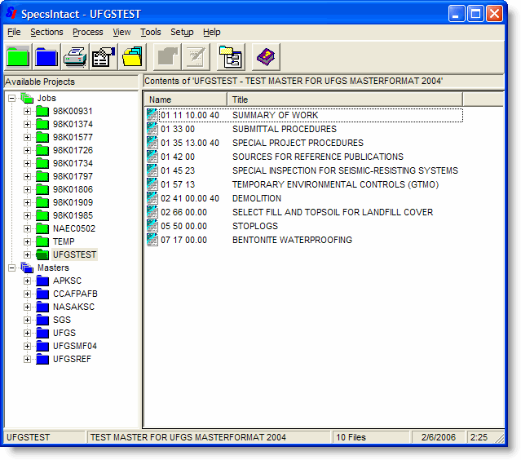This screenshot has height=460, width=521.
Task: Expand the UFGS master folder
Action: click(x=27, y=333)
